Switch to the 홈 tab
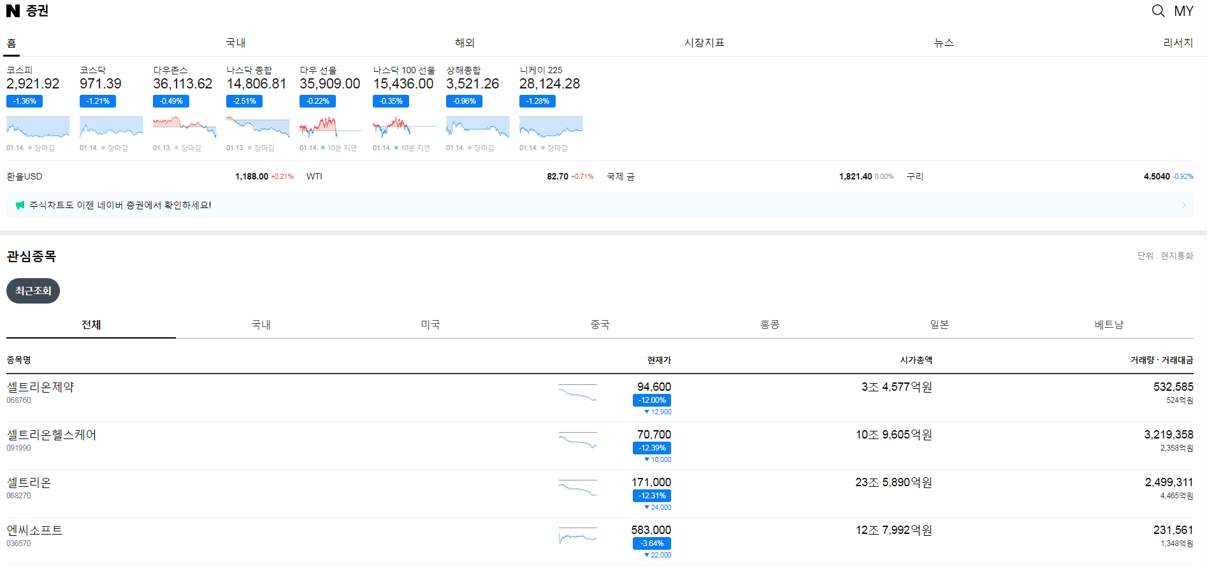 pyautogui.click(x=11, y=43)
